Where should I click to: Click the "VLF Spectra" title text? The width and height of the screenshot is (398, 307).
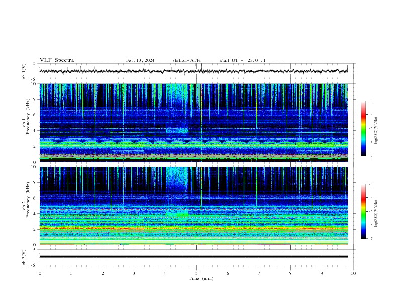click(57, 60)
